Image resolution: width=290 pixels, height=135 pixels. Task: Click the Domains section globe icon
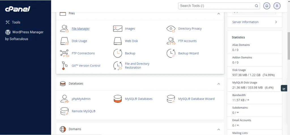click(x=63, y=129)
